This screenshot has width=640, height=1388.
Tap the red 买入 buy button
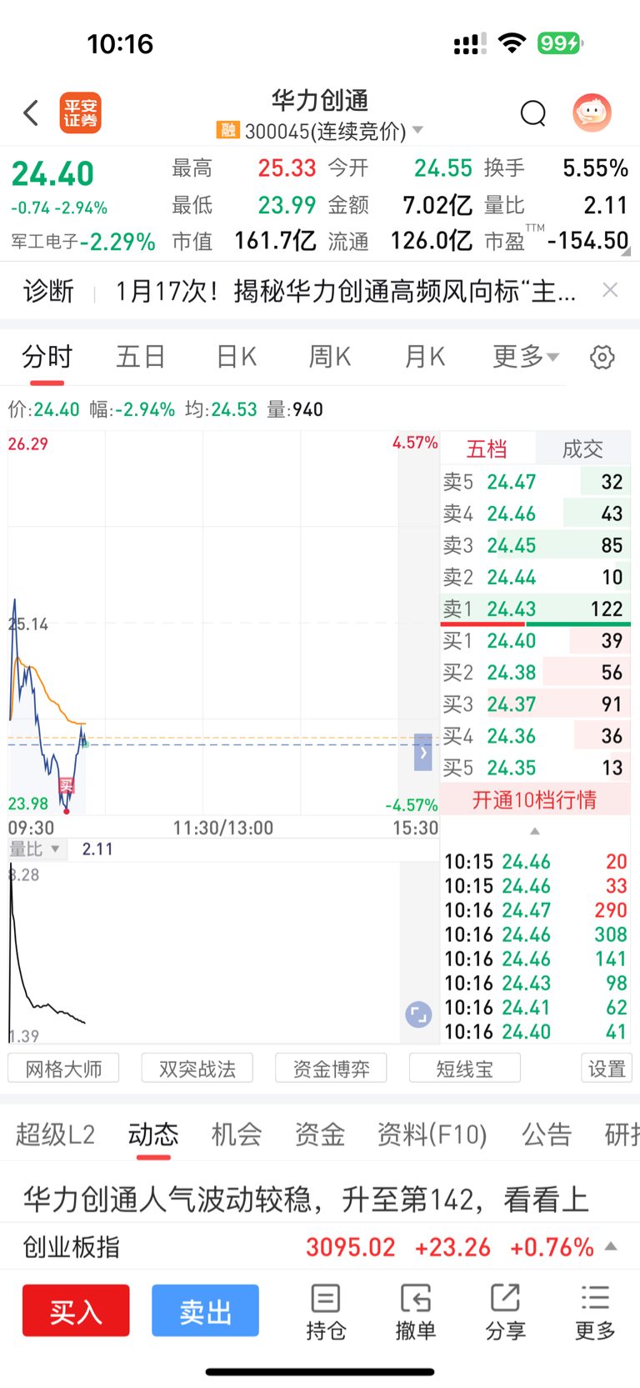pos(76,1310)
